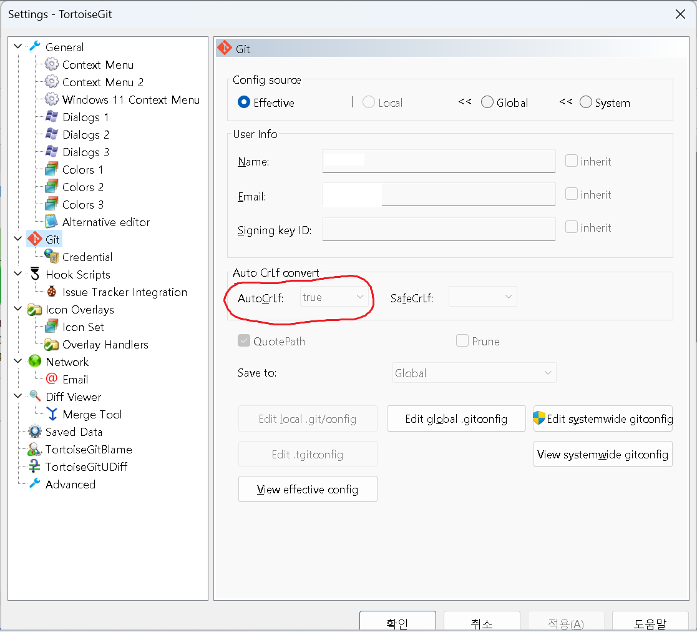Toggle inherit checkbox for Email

pos(571,194)
